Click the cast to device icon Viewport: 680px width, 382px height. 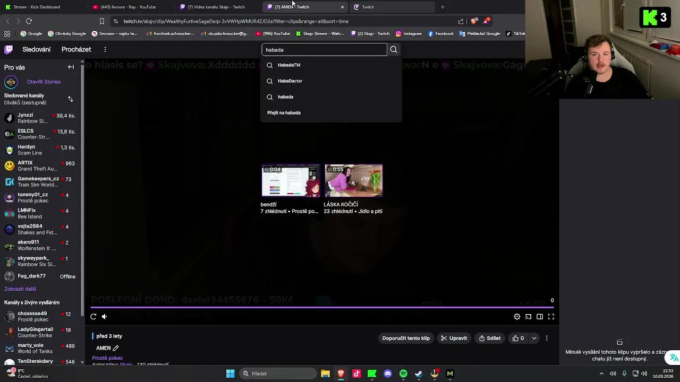pyautogui.click(x=528, y=317)
